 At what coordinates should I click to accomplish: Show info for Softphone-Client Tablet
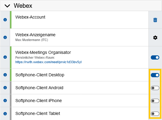[x=5, y=113]
